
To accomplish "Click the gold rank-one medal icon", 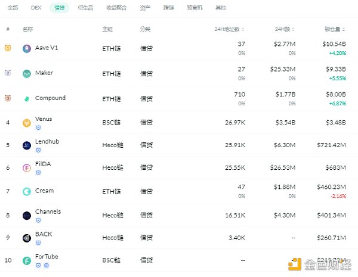I will 8,48.
